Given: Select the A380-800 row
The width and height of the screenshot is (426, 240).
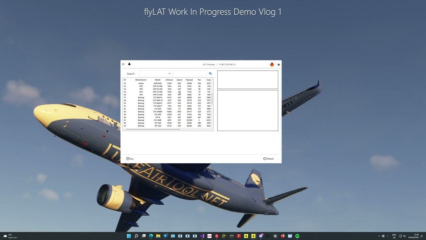Looking at the screenshot, I should (167, 83).
